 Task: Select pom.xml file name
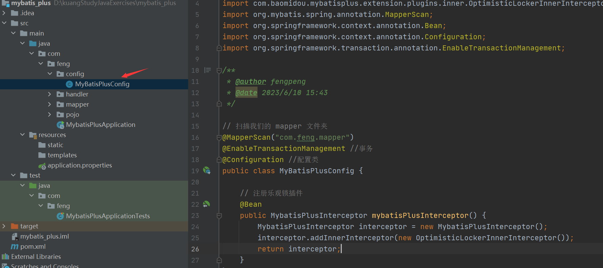tap(33, 247)
